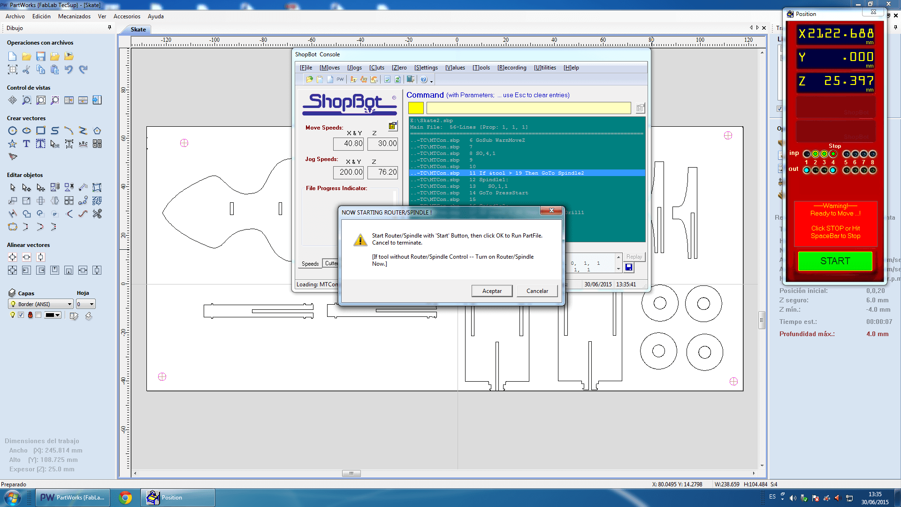Open the Mecanizados menu
This screenshot has width=901, height=507.
pyautogui.click(x=74, y=16)
